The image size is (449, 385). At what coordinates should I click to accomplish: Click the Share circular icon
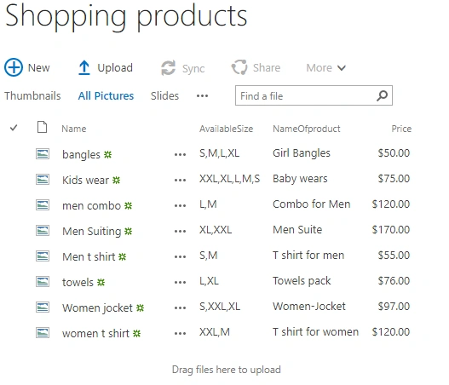pos(239,67)
